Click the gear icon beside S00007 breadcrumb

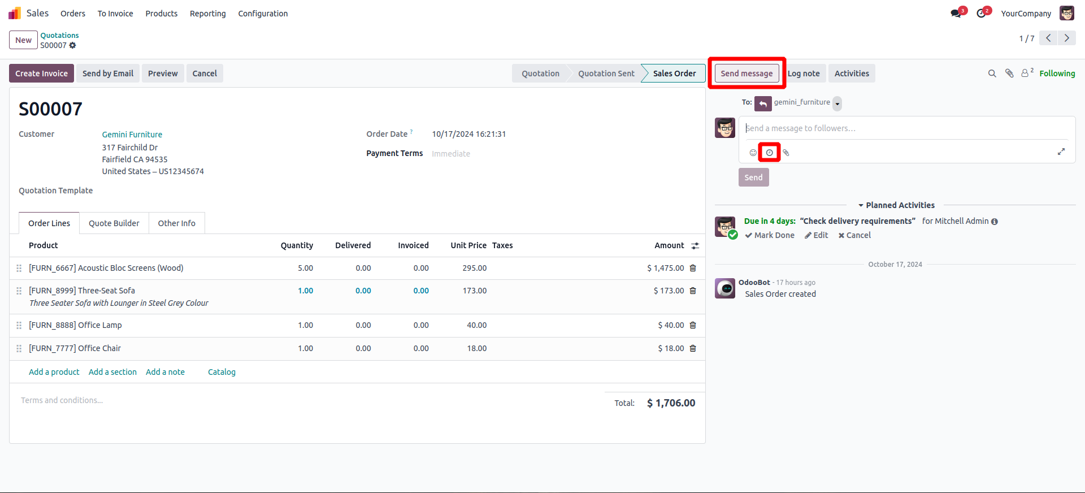72,45
